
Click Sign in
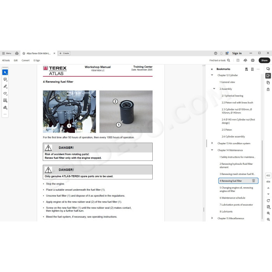tap(237, 53)
